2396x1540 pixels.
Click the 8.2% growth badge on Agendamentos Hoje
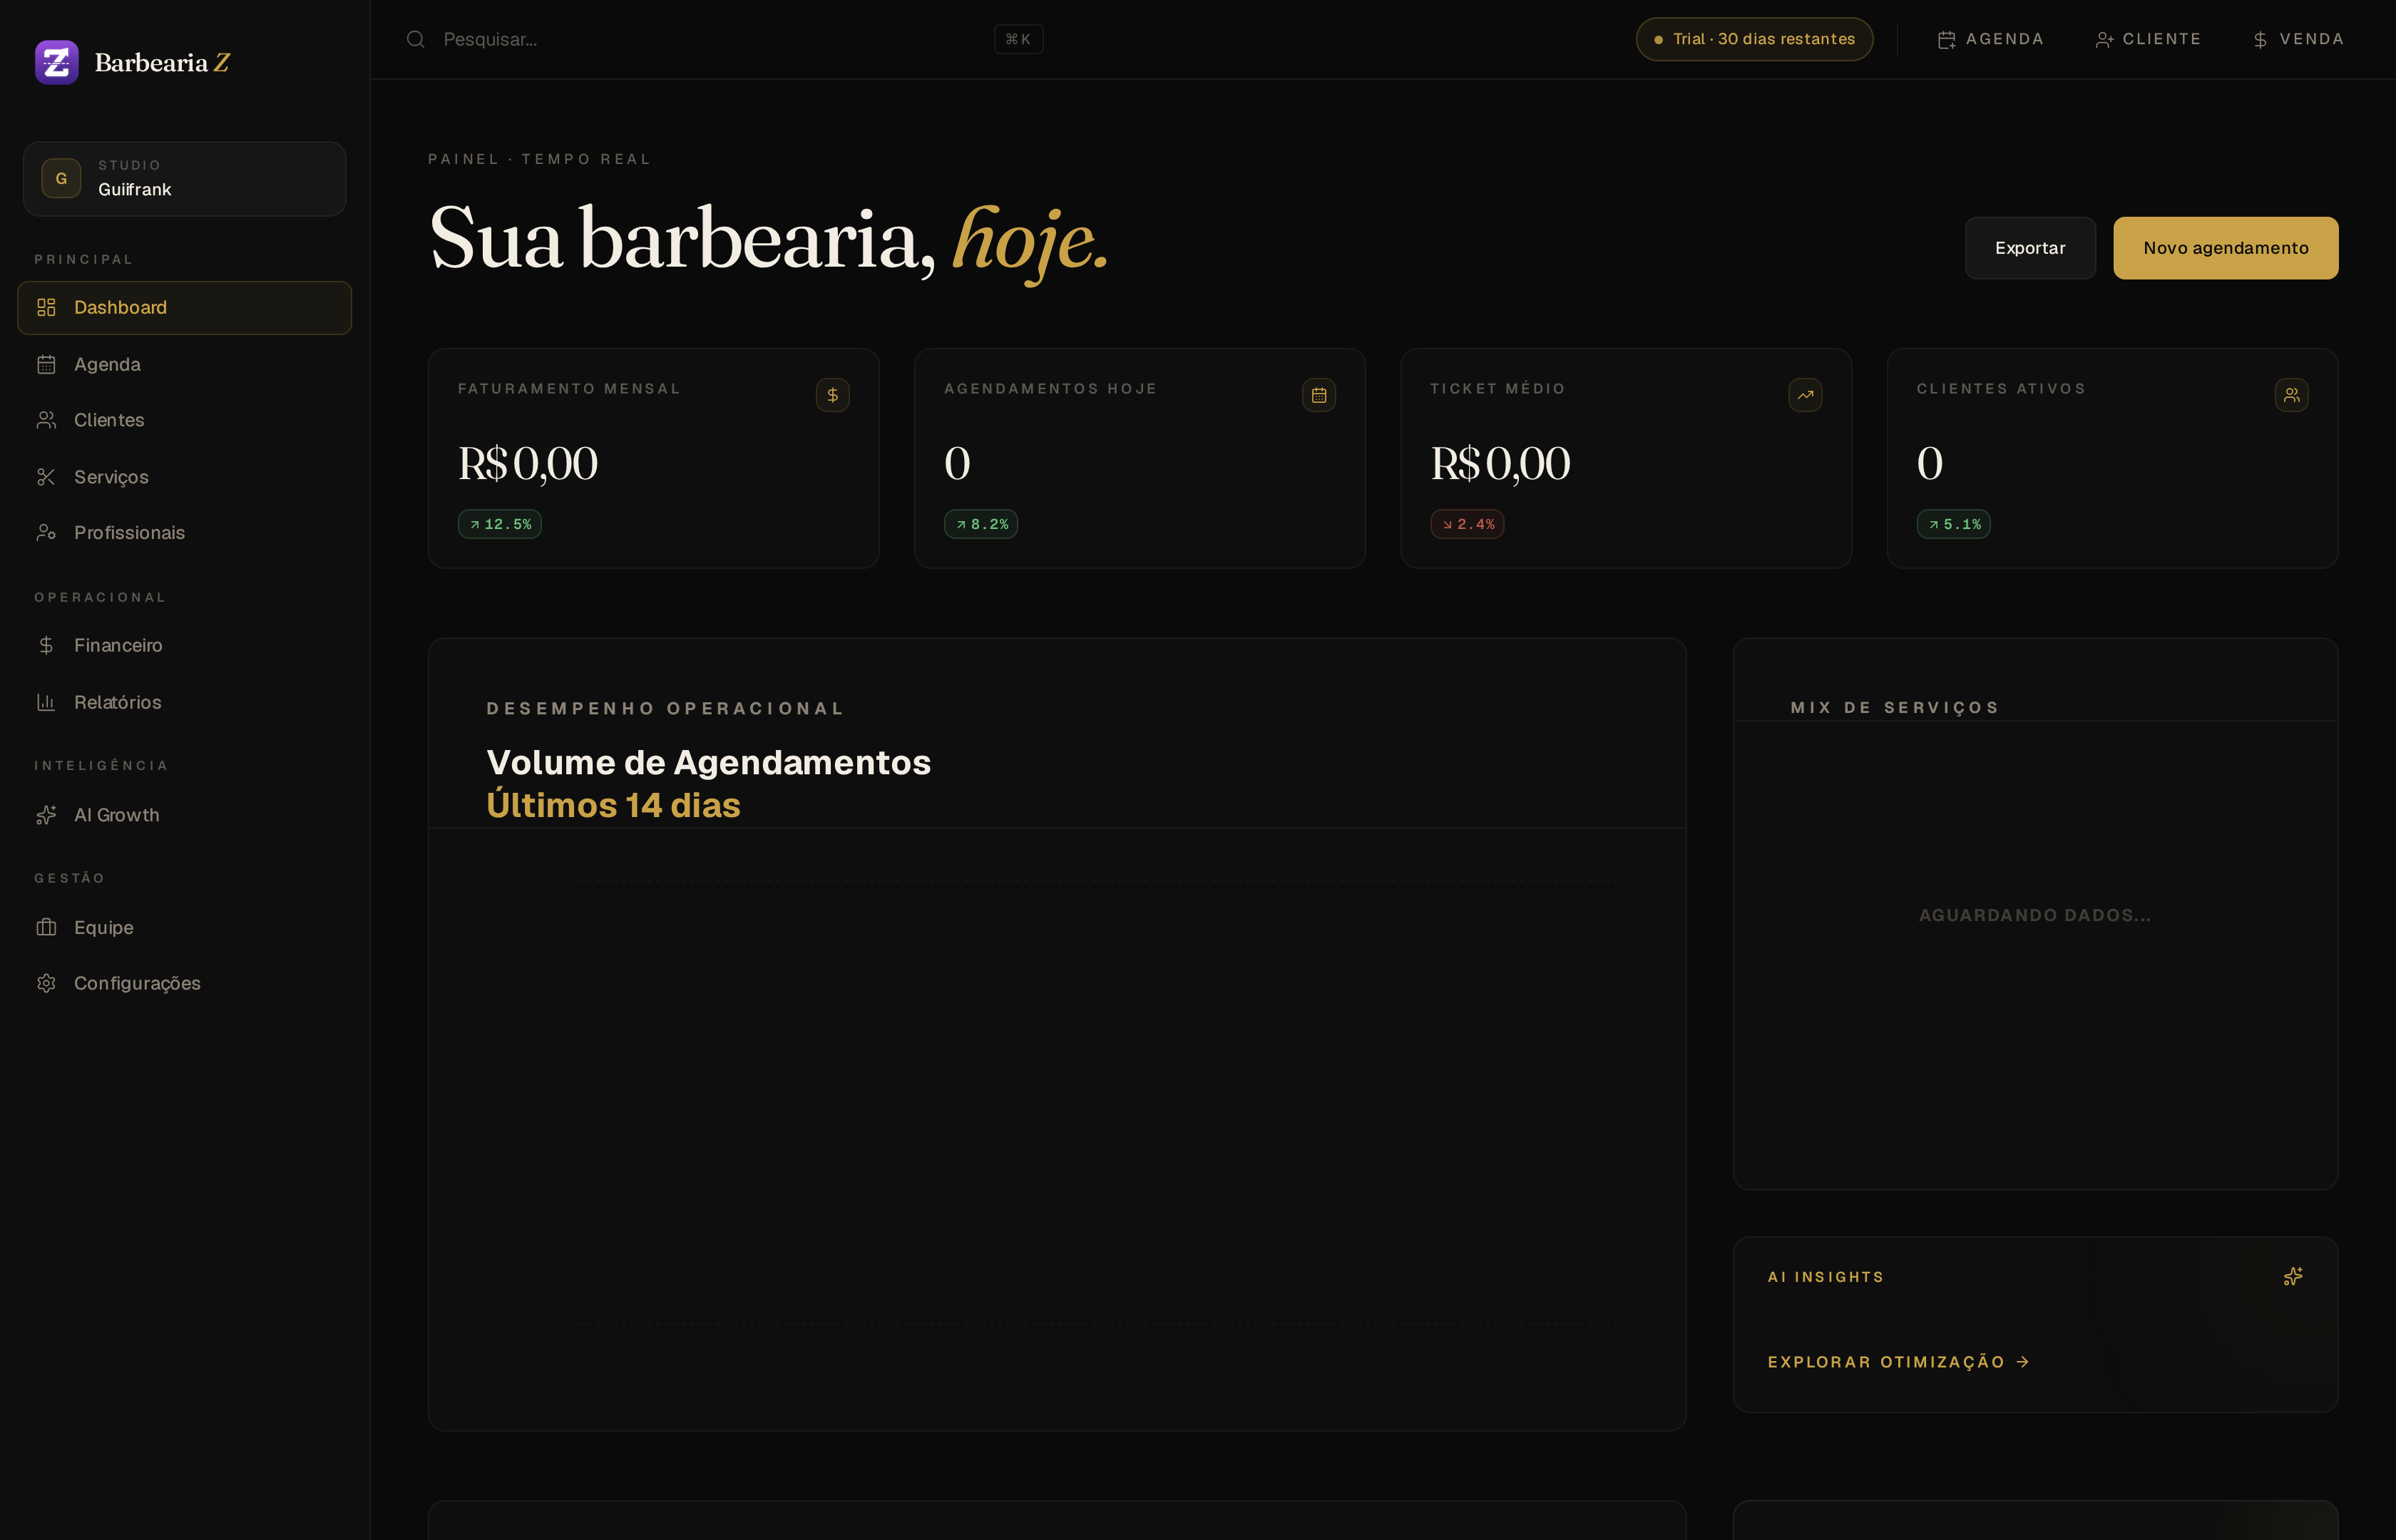pos(980,524)
